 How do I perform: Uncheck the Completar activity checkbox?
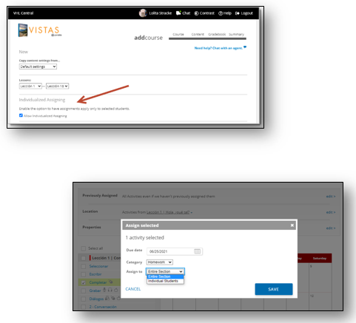84,282
